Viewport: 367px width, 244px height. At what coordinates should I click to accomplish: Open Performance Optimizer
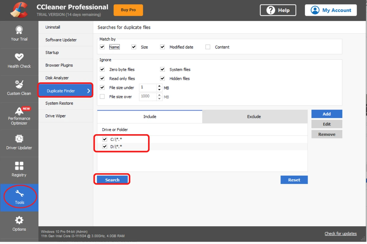pyautogui.click(x=19, y=116)
